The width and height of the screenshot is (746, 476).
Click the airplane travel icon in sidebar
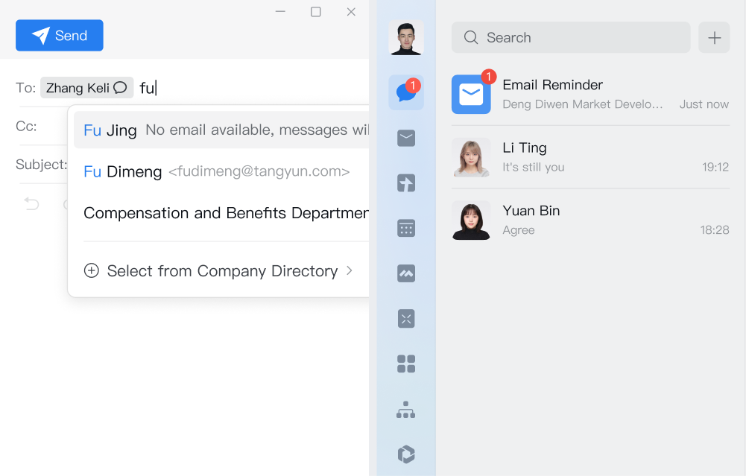coord(406,183)
